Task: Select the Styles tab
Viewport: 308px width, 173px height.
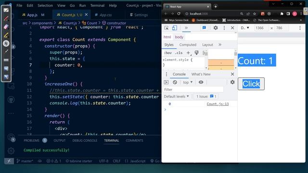Action: click(169, 45)
